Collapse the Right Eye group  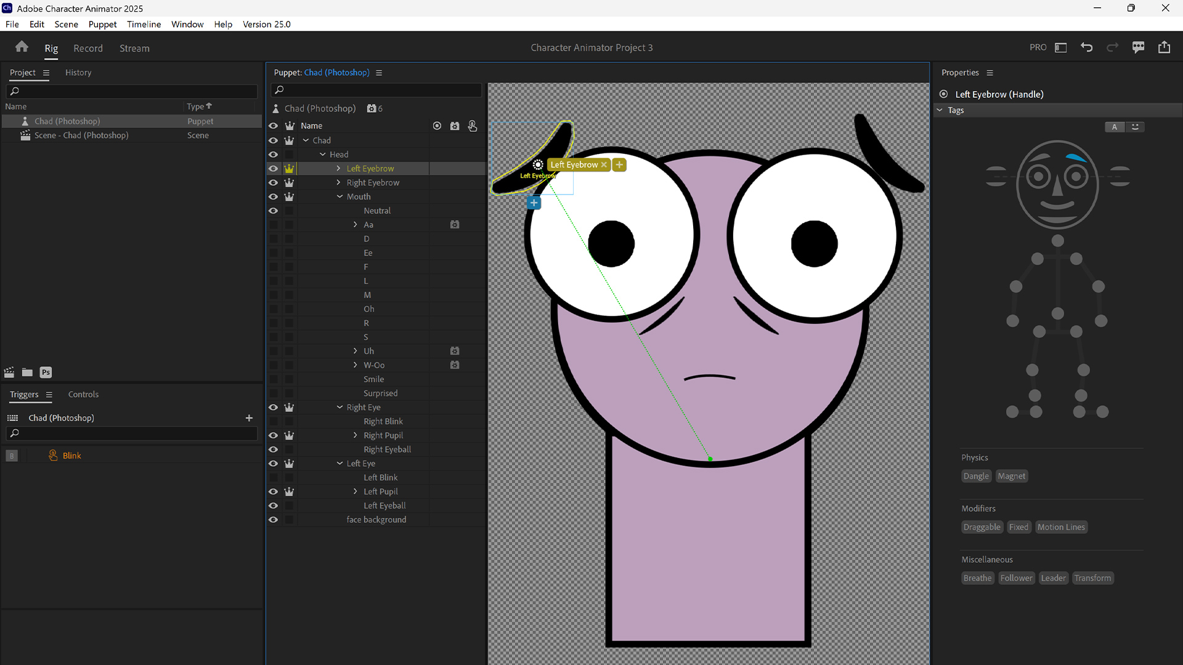point(339,408)
